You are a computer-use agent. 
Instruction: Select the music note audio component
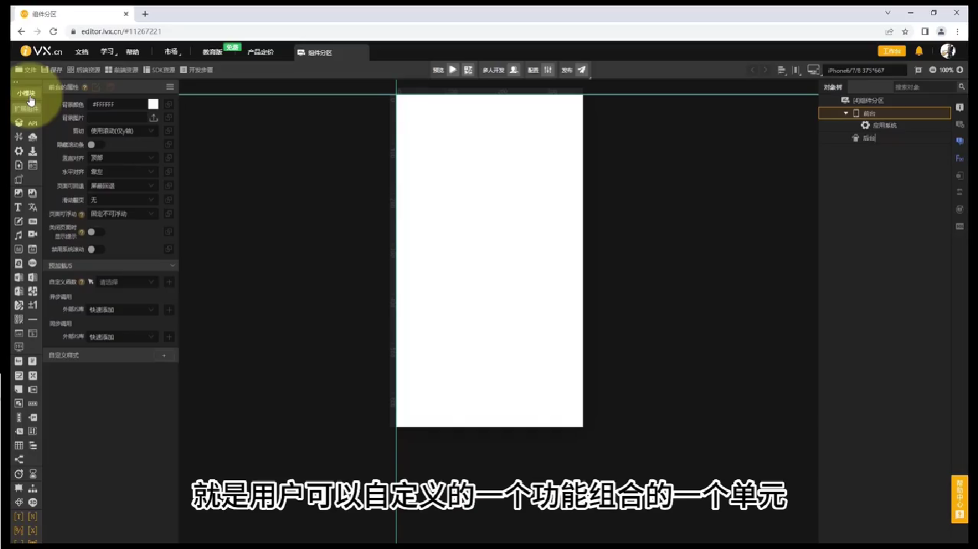[19, 235]
